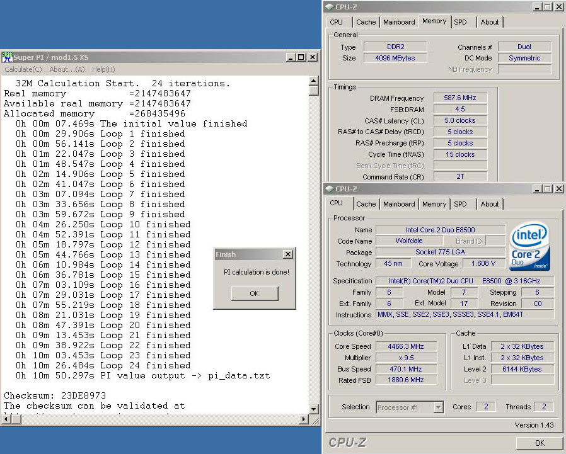The image size is (566, 454).
Task: Expand the Processor #1 selection dropdown
Action: pyautogui.click(x=438, y=407)
